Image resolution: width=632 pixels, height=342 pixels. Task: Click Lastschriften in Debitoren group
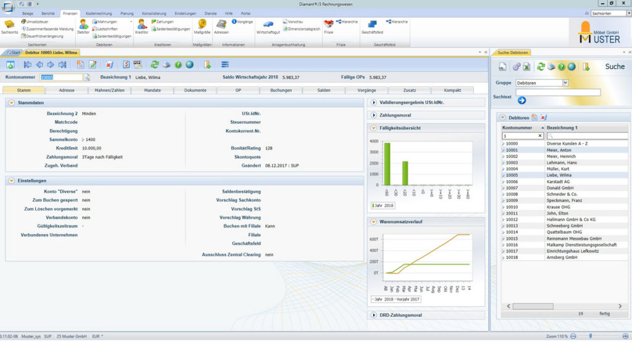pyautogui.click(x=105, y=29)
